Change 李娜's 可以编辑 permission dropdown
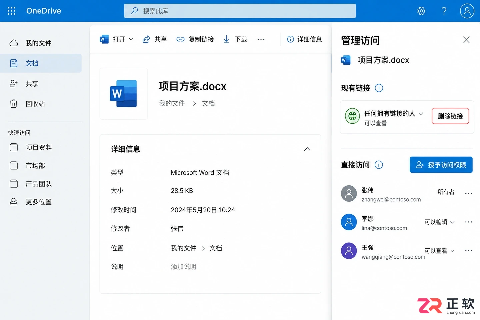Image resolution: width=480 pixels, height=320 pixels. (439, 222)
